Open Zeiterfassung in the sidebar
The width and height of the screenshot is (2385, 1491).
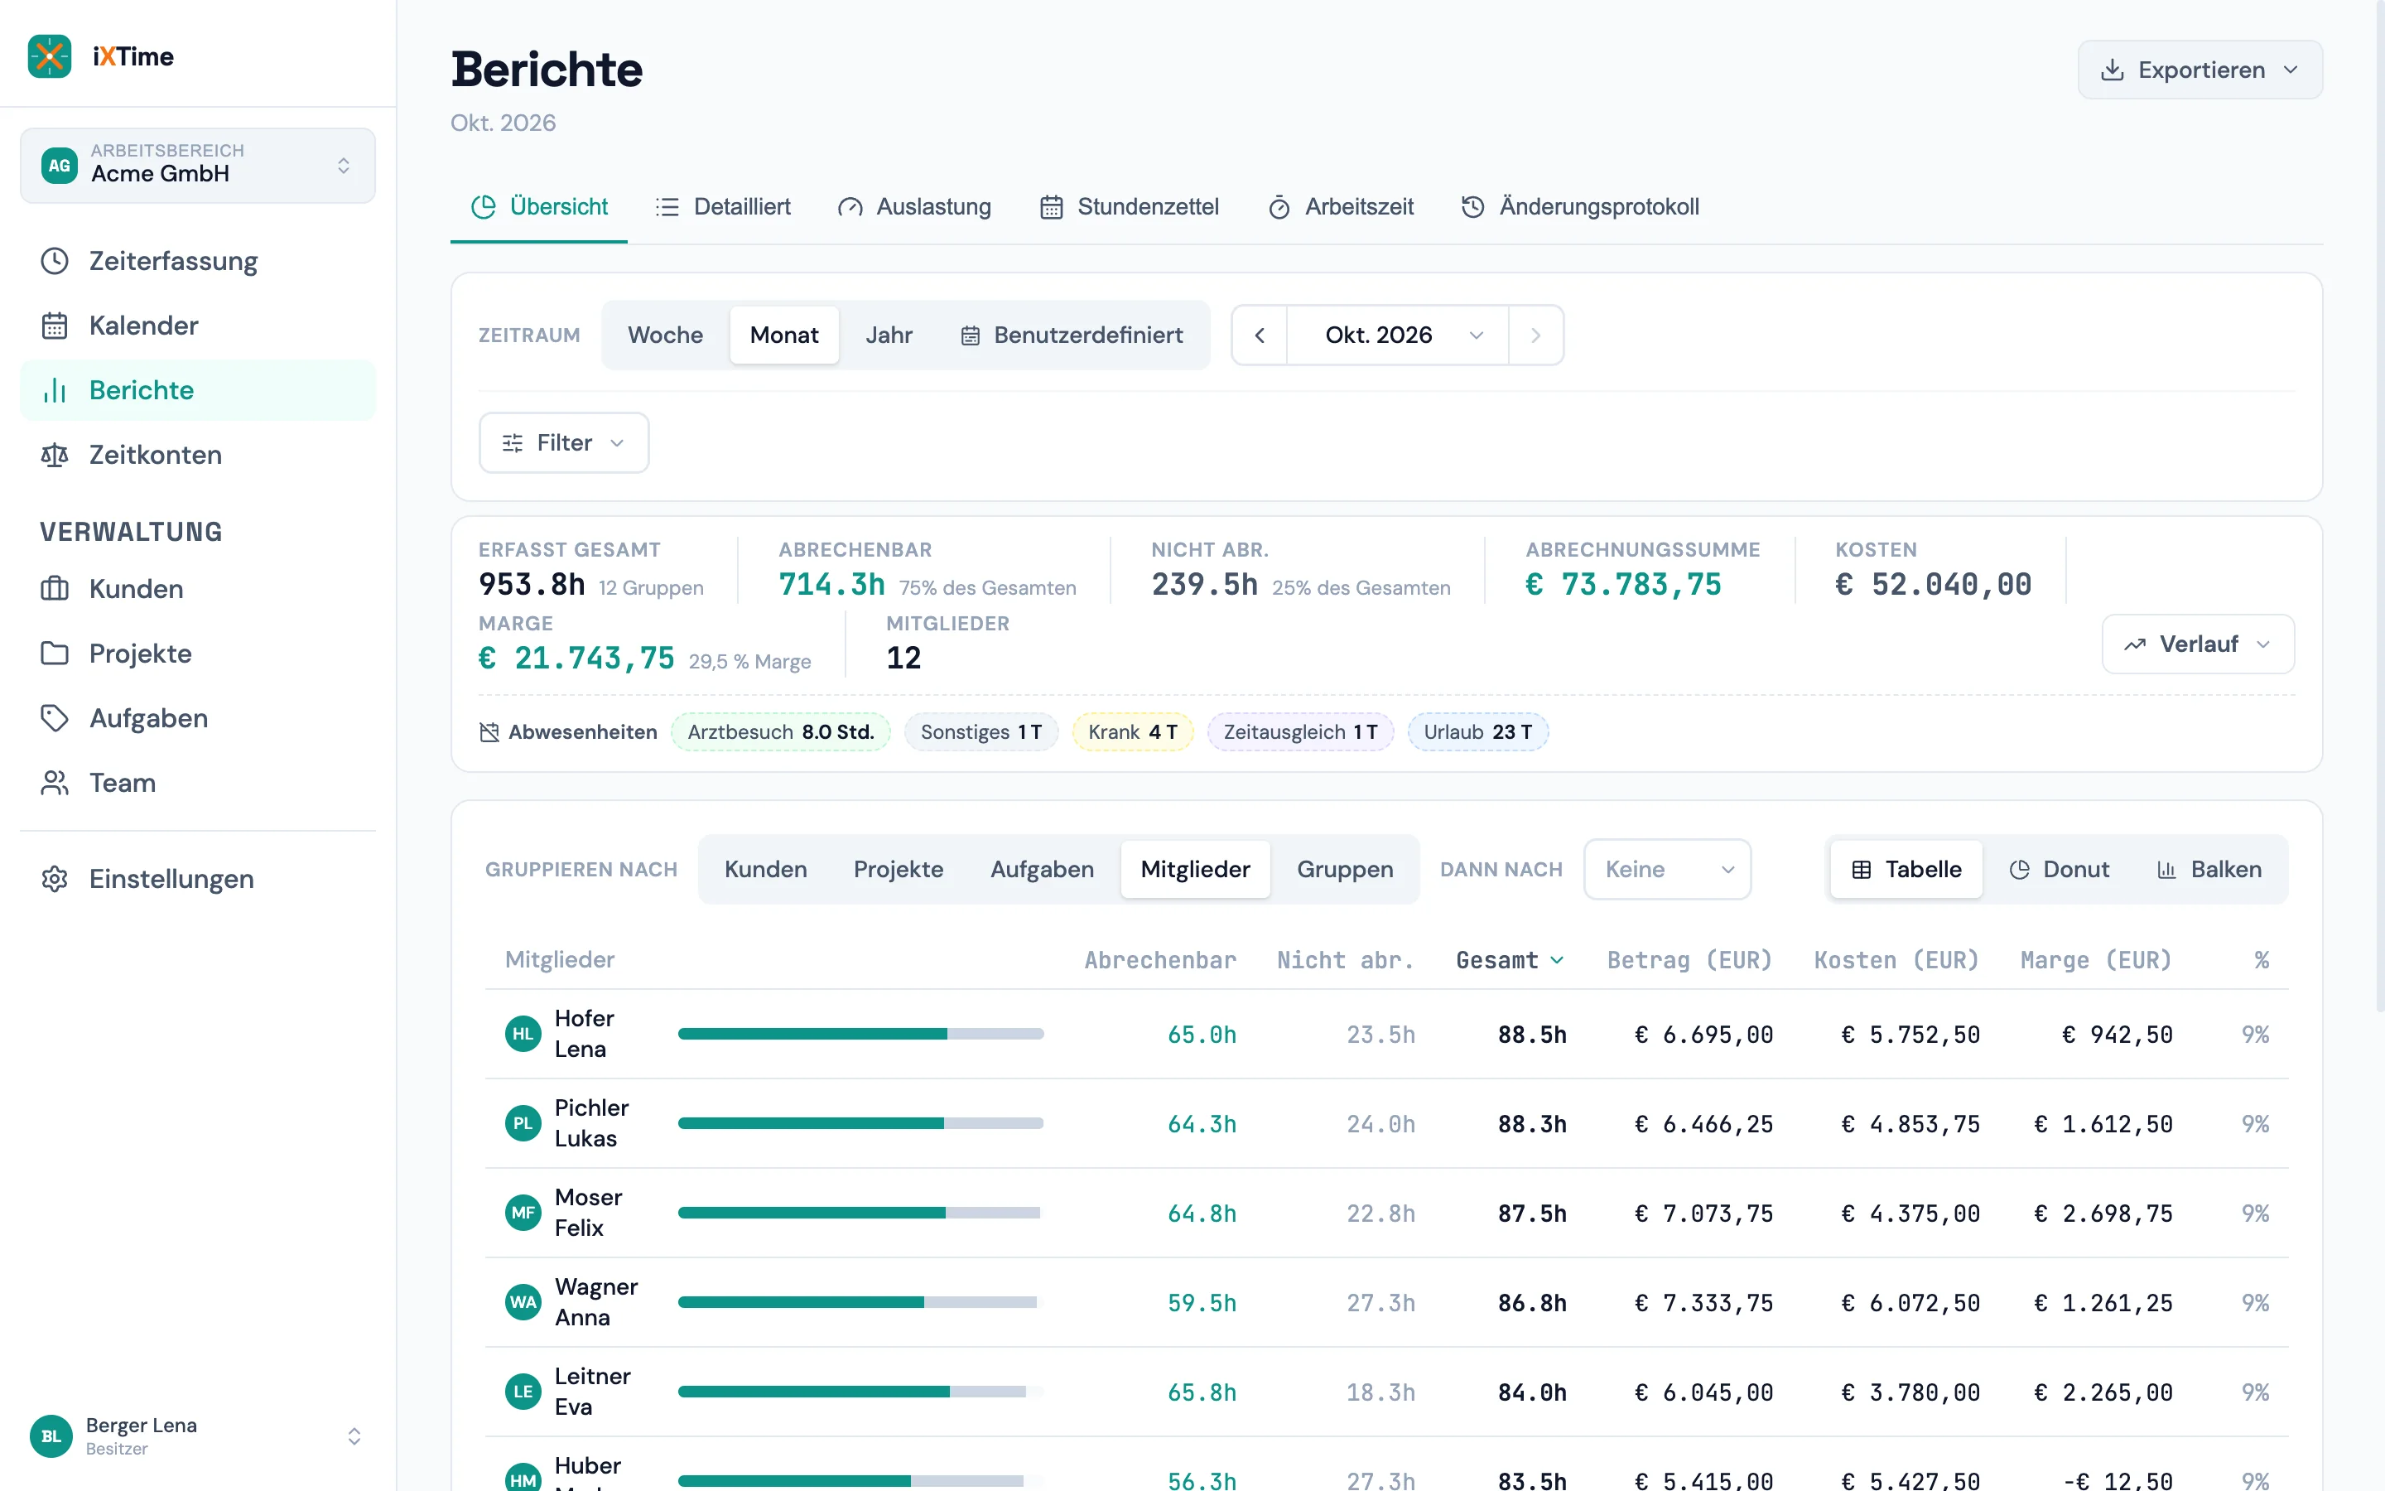point(197,261)
